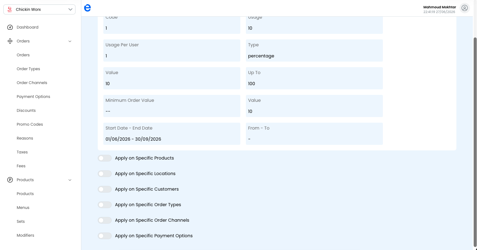Enable Apply on Specific Customers toggle
This screenshot has width=477, height=250.
click(105, 189)
